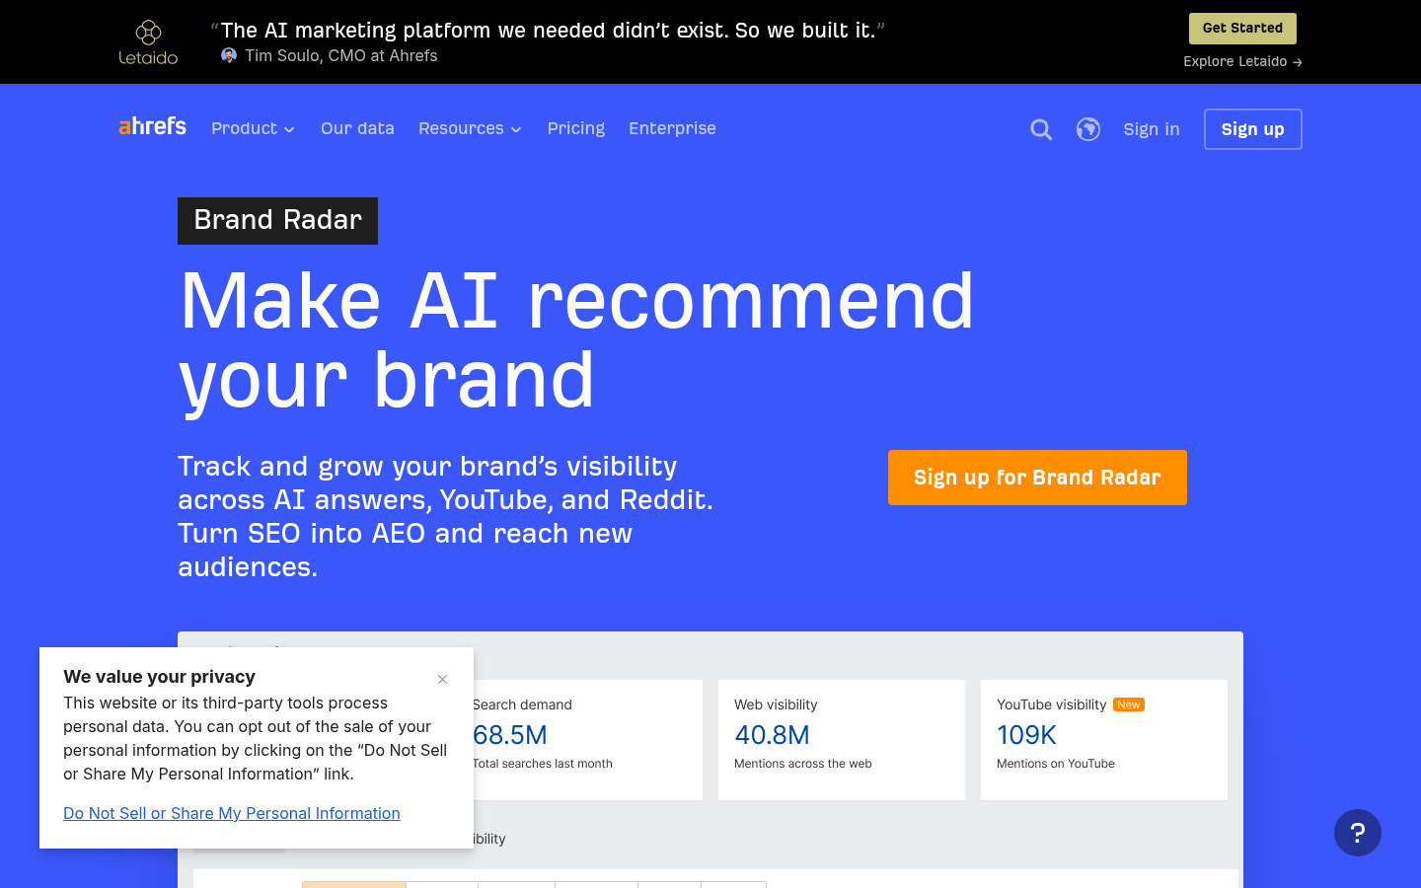The height and width of the screenshot is (888, 1421).
Task: Click Get Started in the Letaido banner
Action: click(1242, 29)
